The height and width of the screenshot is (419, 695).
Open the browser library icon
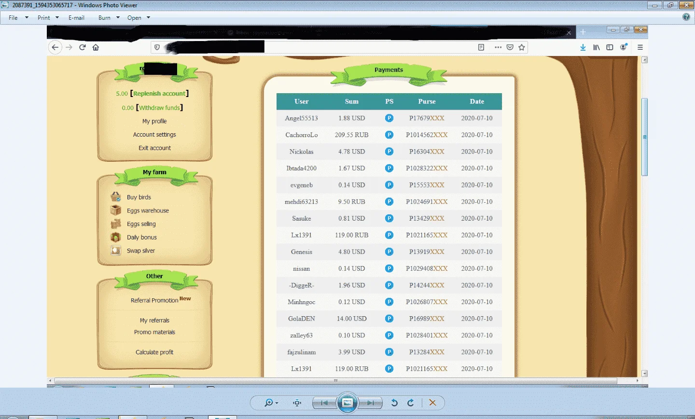(597, 47)
